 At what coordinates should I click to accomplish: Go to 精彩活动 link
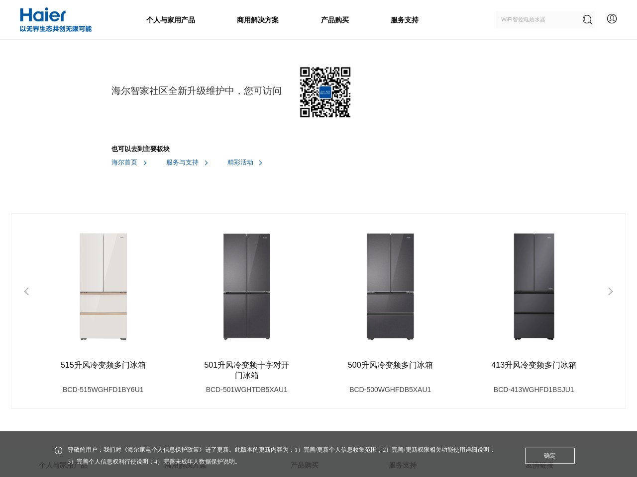pyautogui.click(x=240, y=162)
